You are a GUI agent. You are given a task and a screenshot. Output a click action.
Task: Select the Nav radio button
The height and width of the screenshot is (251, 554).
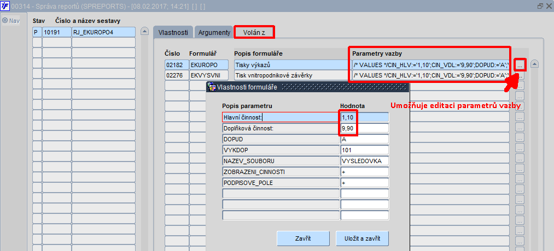click(x=5, y=21)
